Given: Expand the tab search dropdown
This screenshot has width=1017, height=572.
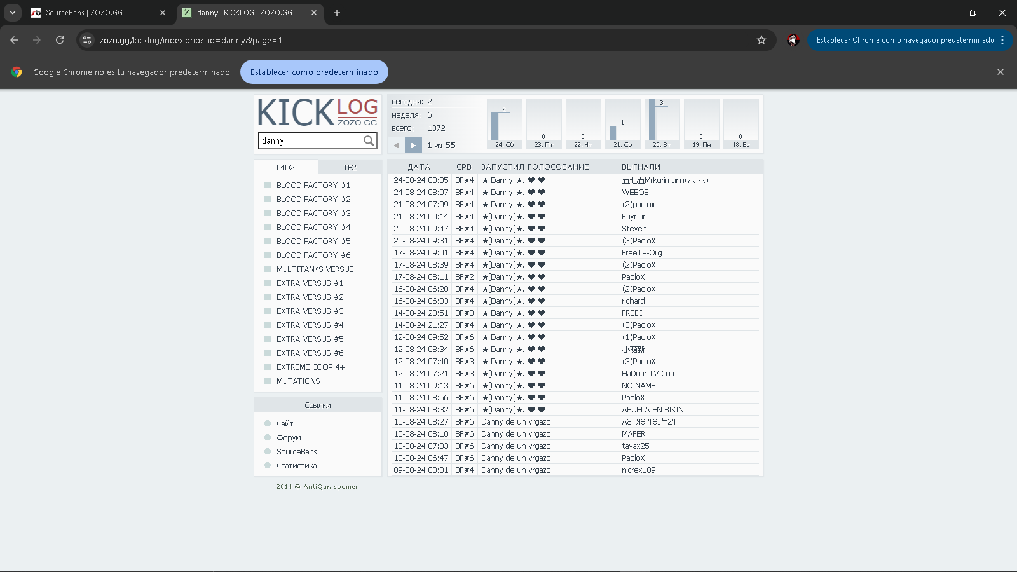Looking at the screenshot, I should point(13,13).
